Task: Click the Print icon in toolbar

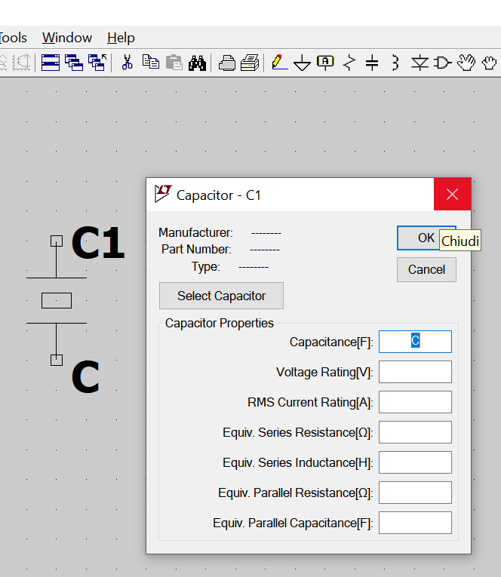Action: click(x=227, y=63)
